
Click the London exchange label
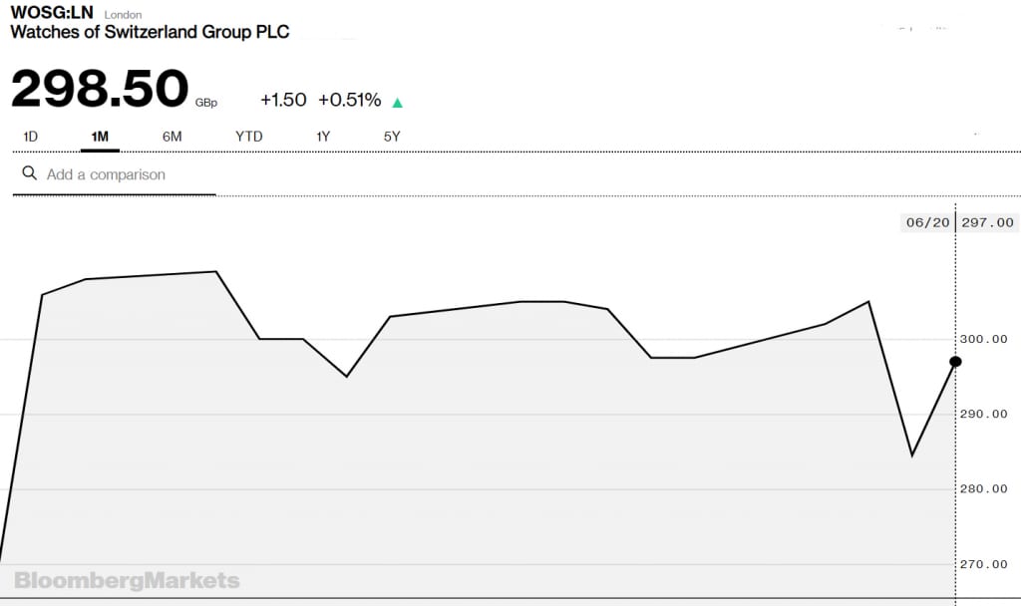123,15
